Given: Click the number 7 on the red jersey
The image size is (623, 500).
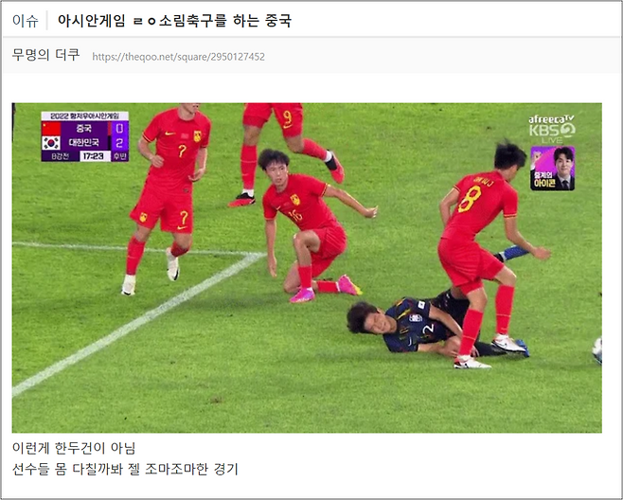Looking at the screenshot, I should tap(182, 151).
